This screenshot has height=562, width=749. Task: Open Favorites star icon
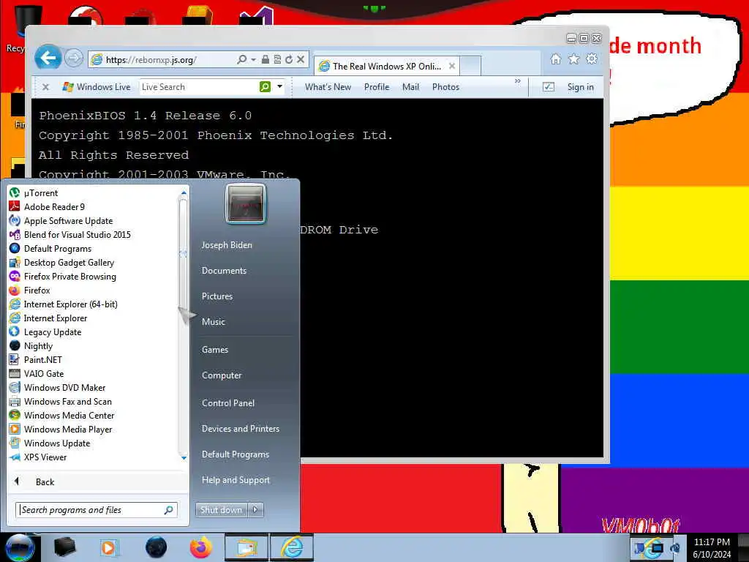click(573, 59)
